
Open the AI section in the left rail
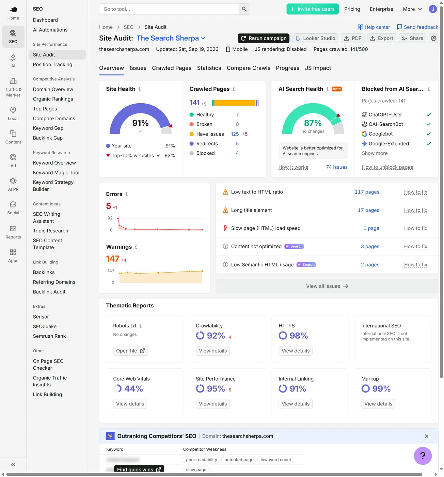(x=13, y=61)
